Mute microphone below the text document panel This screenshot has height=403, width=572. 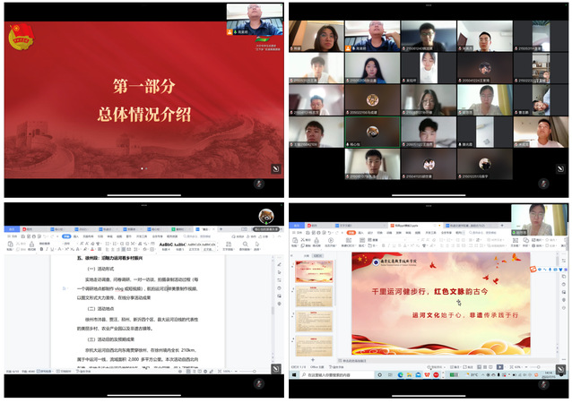coord(259,382)
